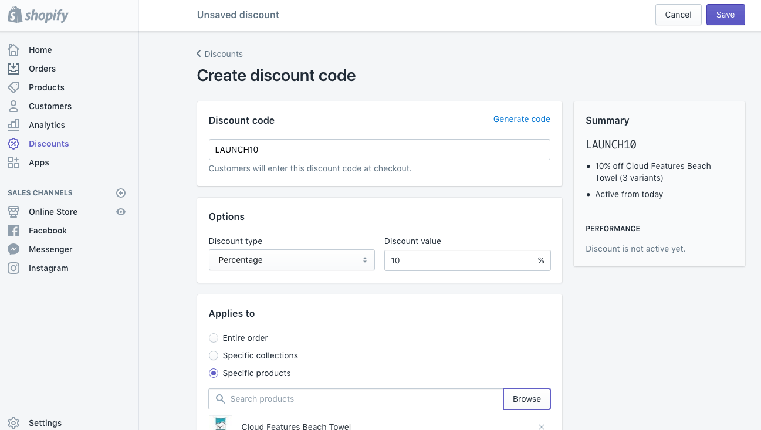Open the Facebook sales channel icon

pyautogui.click(x=13, y=230)
